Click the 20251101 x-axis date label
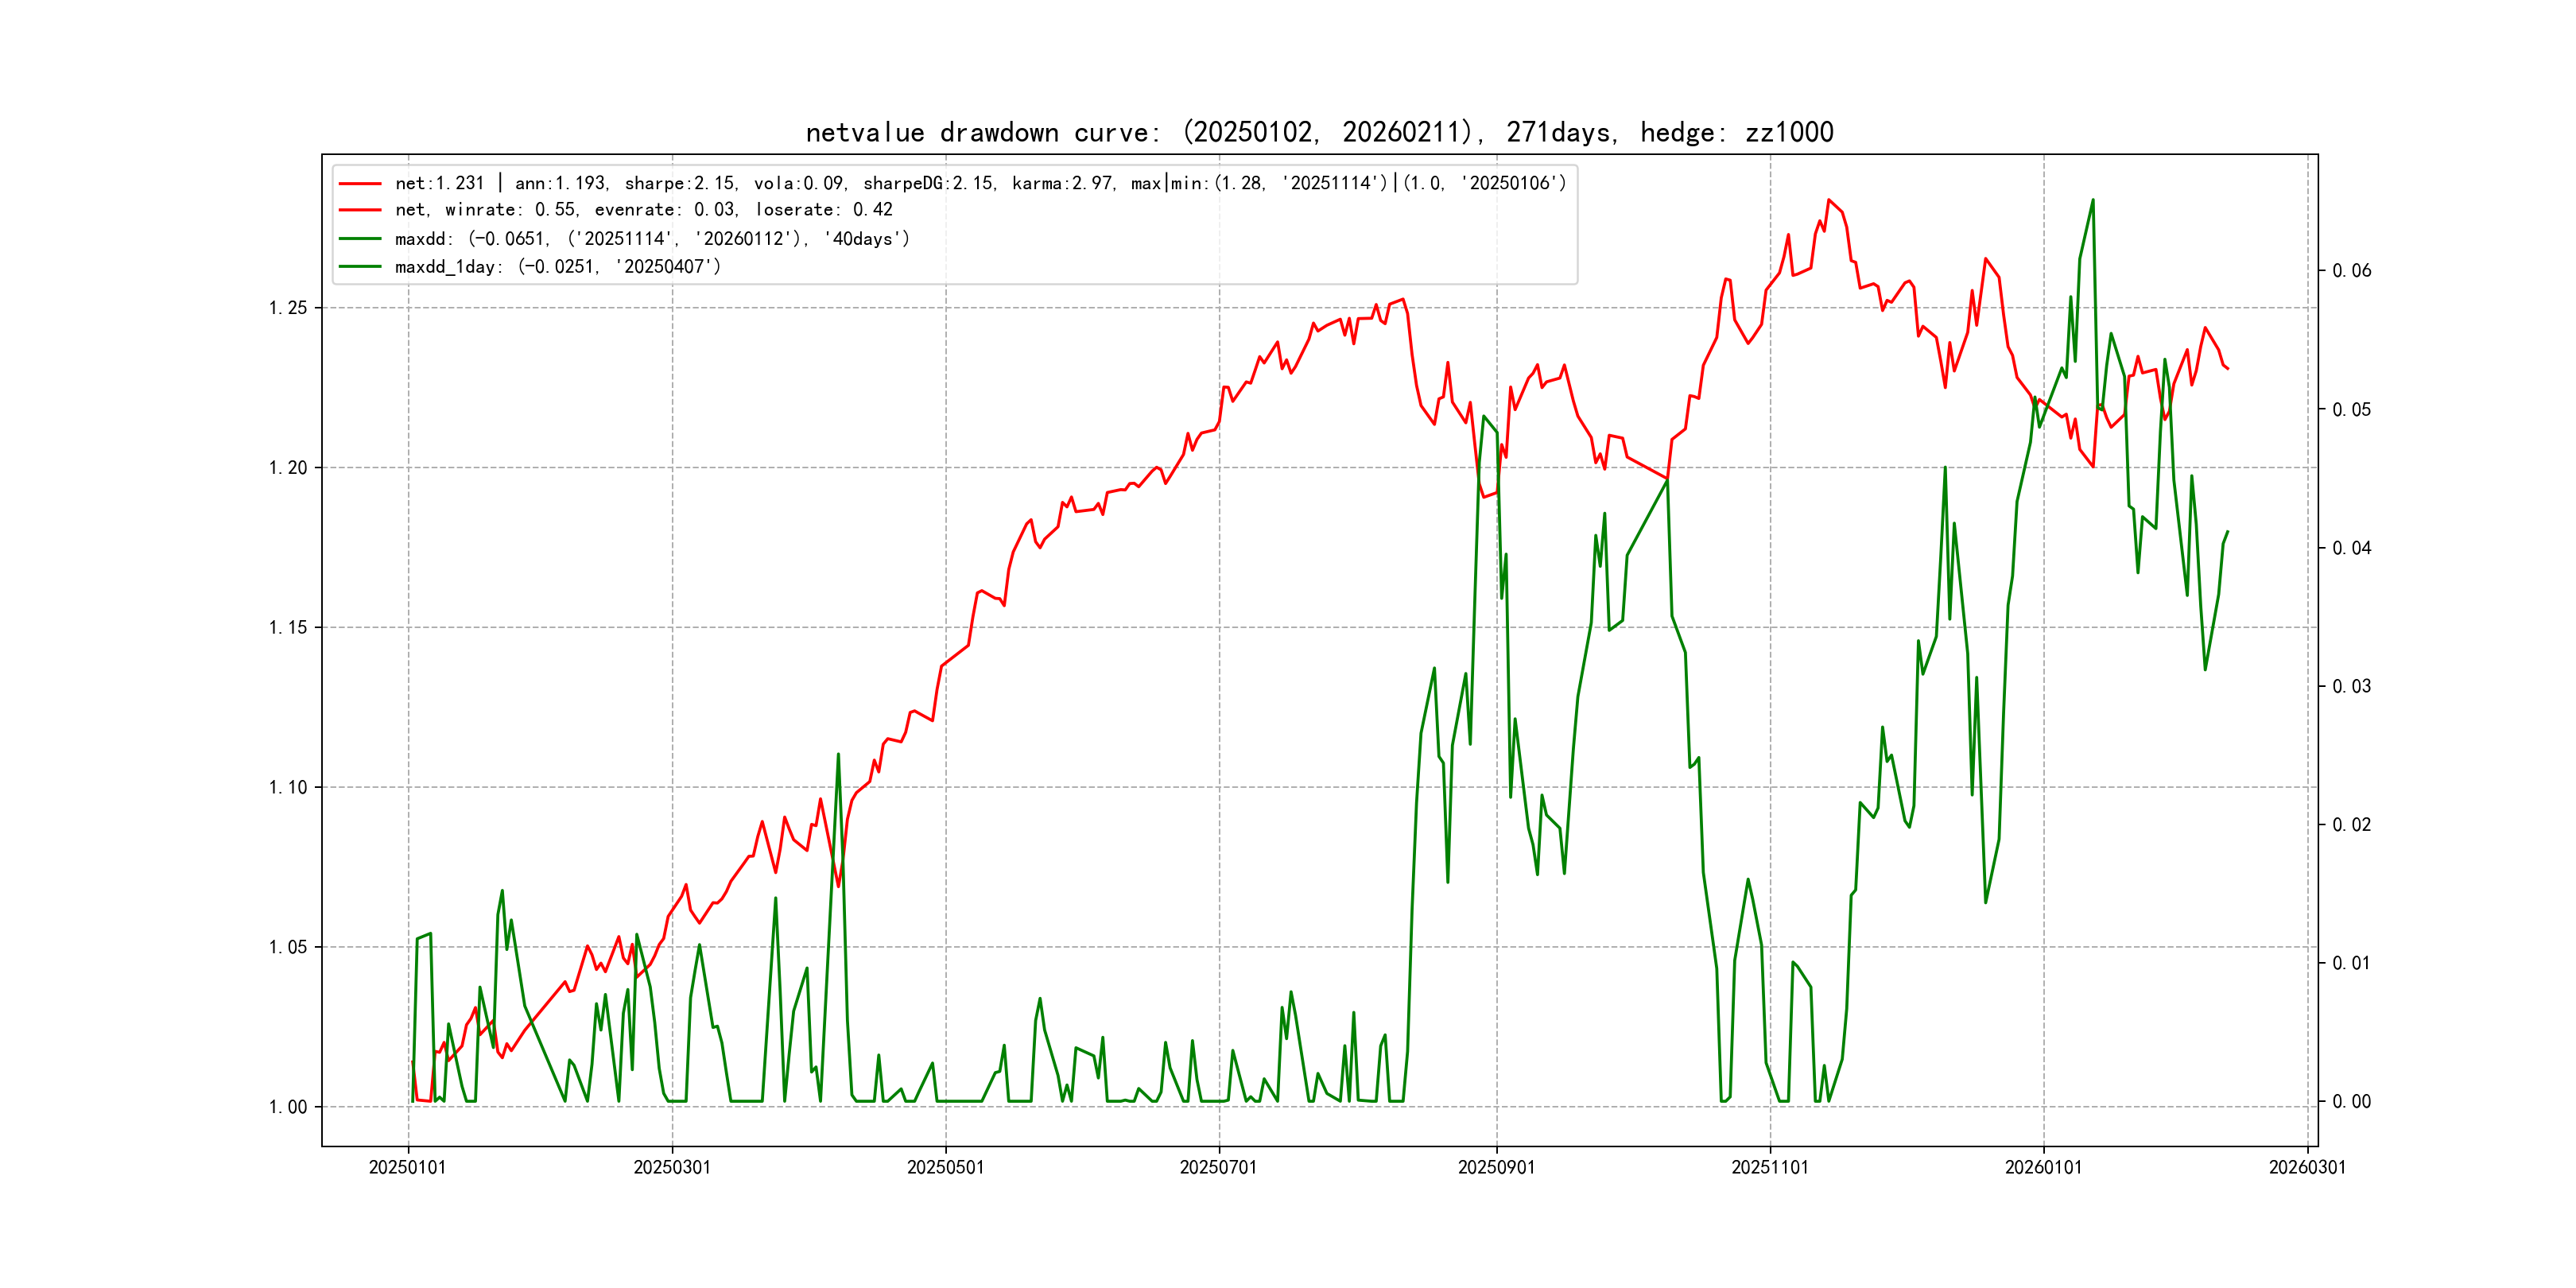Viewport: 2576px width, 1288px height. coord(1769,1168)
